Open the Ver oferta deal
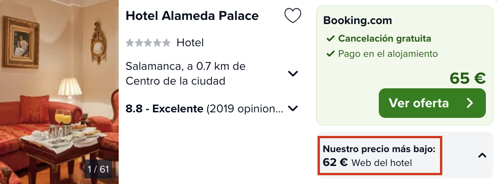497x184 pixels. point(432,103)
